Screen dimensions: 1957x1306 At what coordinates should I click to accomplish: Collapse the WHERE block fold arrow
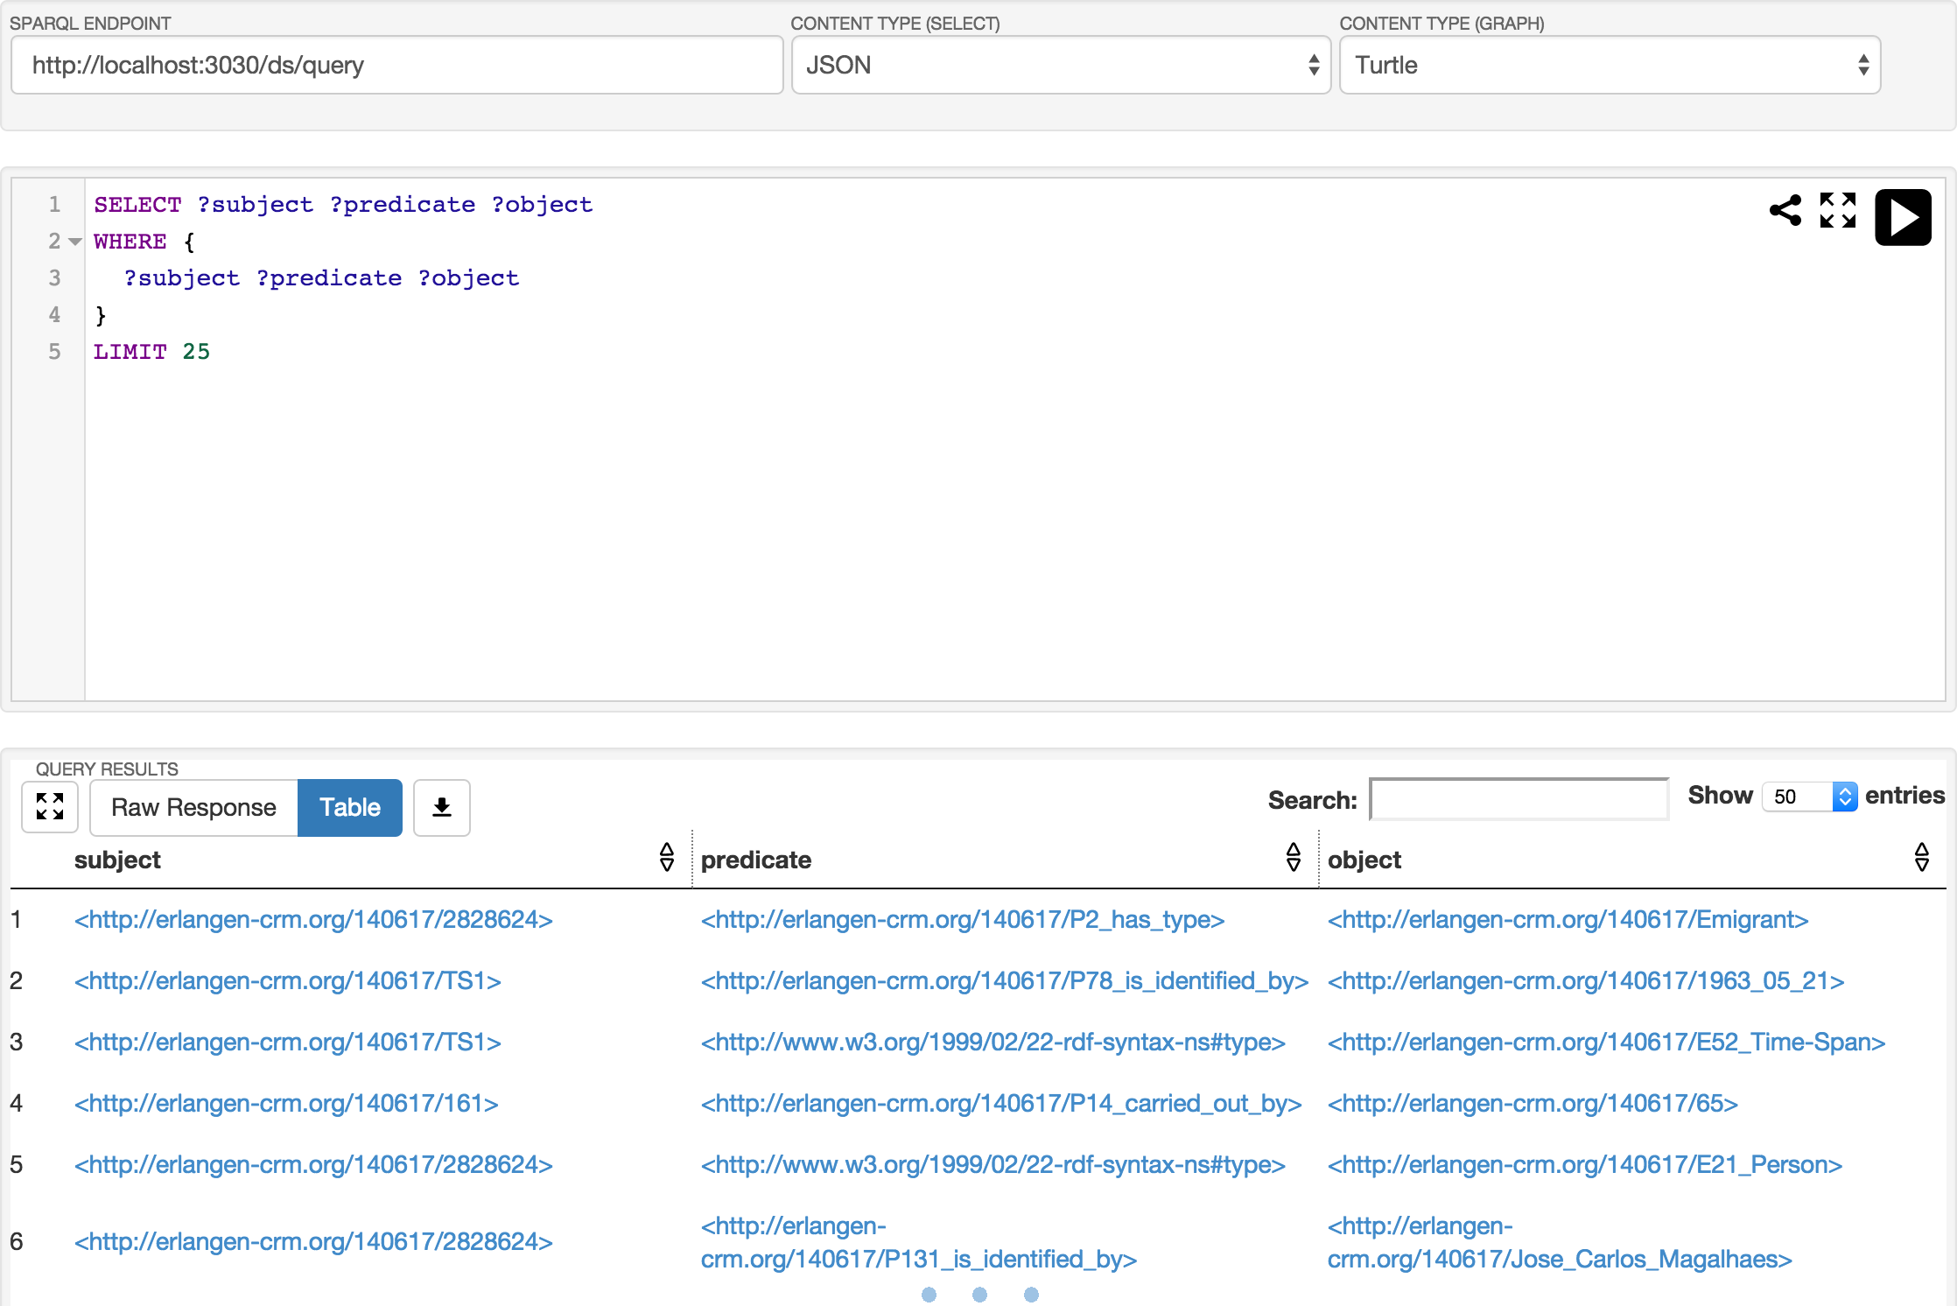[75, 242]
